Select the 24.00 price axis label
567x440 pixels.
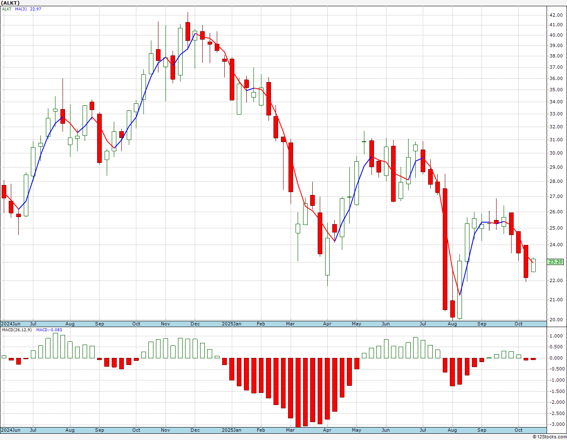tap(556, 245)
